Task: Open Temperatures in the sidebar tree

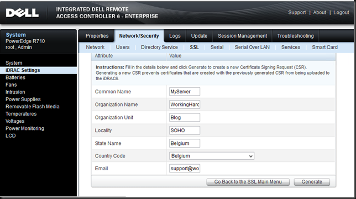Action: click(x=21, y=114)
